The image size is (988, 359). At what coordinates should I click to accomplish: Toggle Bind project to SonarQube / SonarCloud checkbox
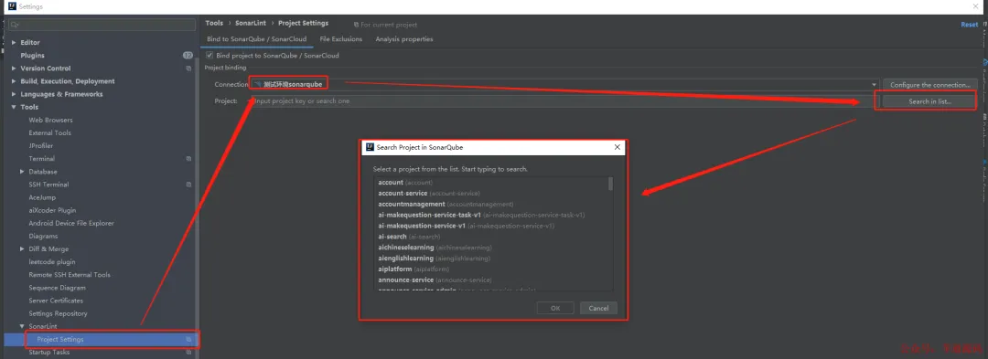[209, 56]
